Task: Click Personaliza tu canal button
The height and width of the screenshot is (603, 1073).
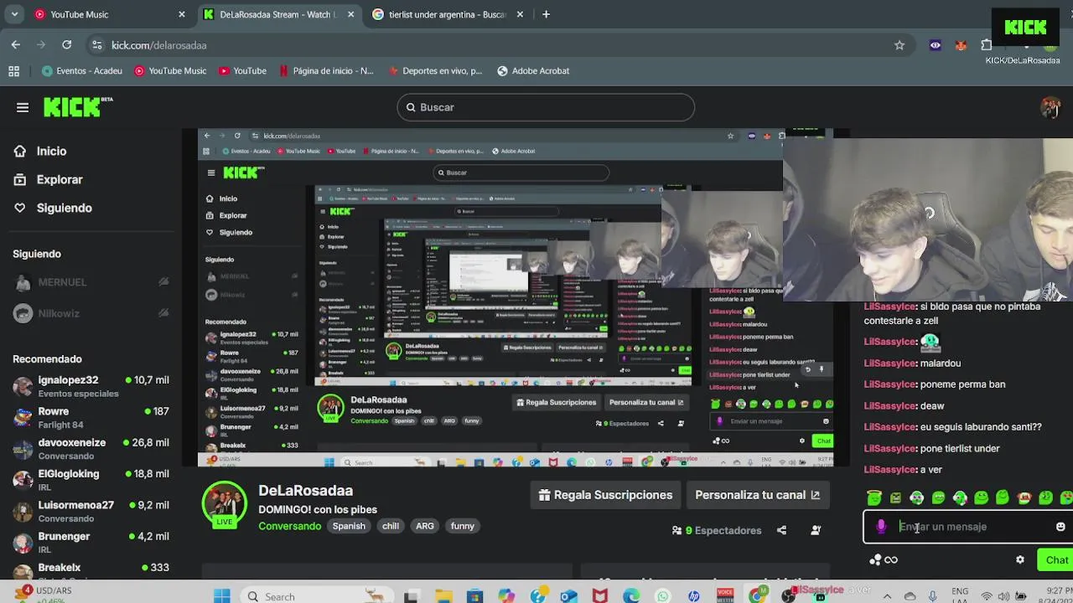Action: tap(757, 495)
